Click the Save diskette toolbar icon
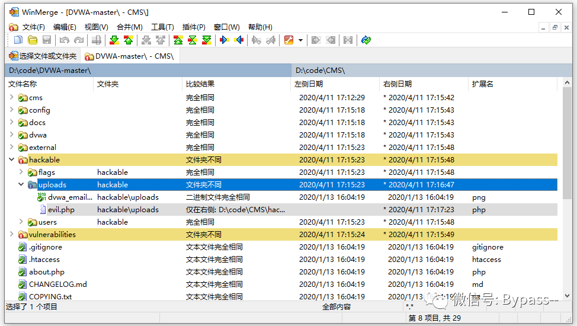Image resolution: width=577 pixels, height=326 pixels. 47,40
